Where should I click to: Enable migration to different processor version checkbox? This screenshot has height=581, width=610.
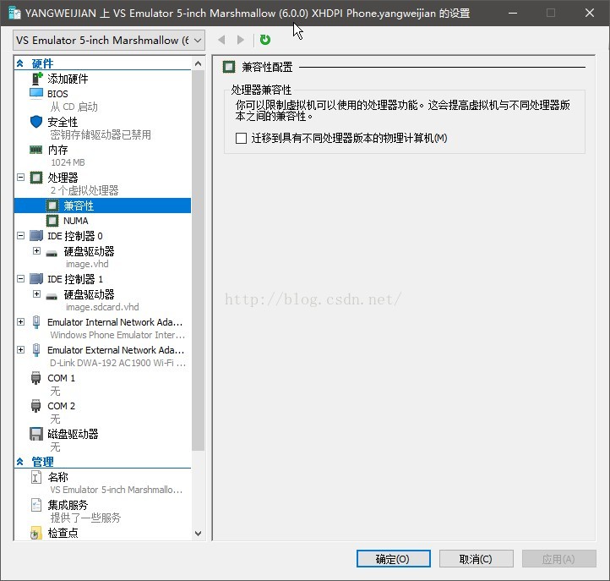(241, 138)
